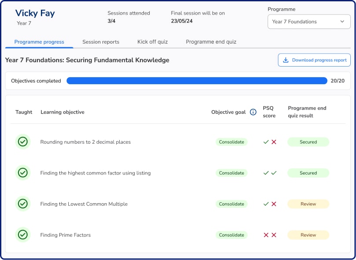Image resolution: width=356 pixels, height=260 pixels.
Task: Click the Objectives completed progress bar
Action: coord(197,81)
